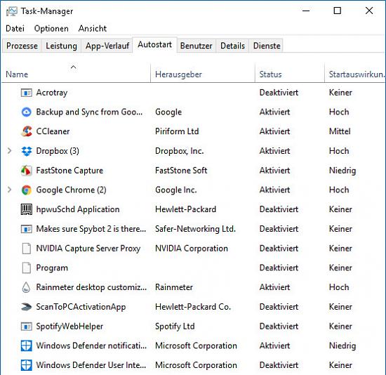386x375 pixels.
Task: Click publisher 'FastStone Soft'
Action: tap(181, 171)
